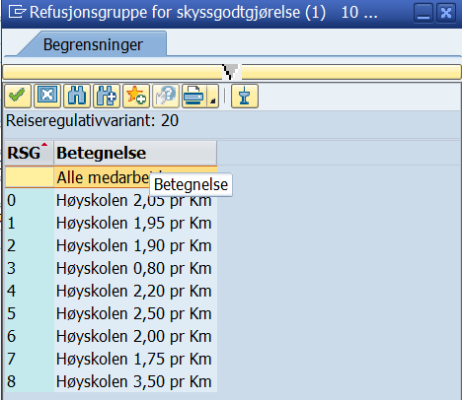Click the pin Hold dialog icon
Image resolution: width=462 pixels, height=400 pixels.
pos(245,96)
